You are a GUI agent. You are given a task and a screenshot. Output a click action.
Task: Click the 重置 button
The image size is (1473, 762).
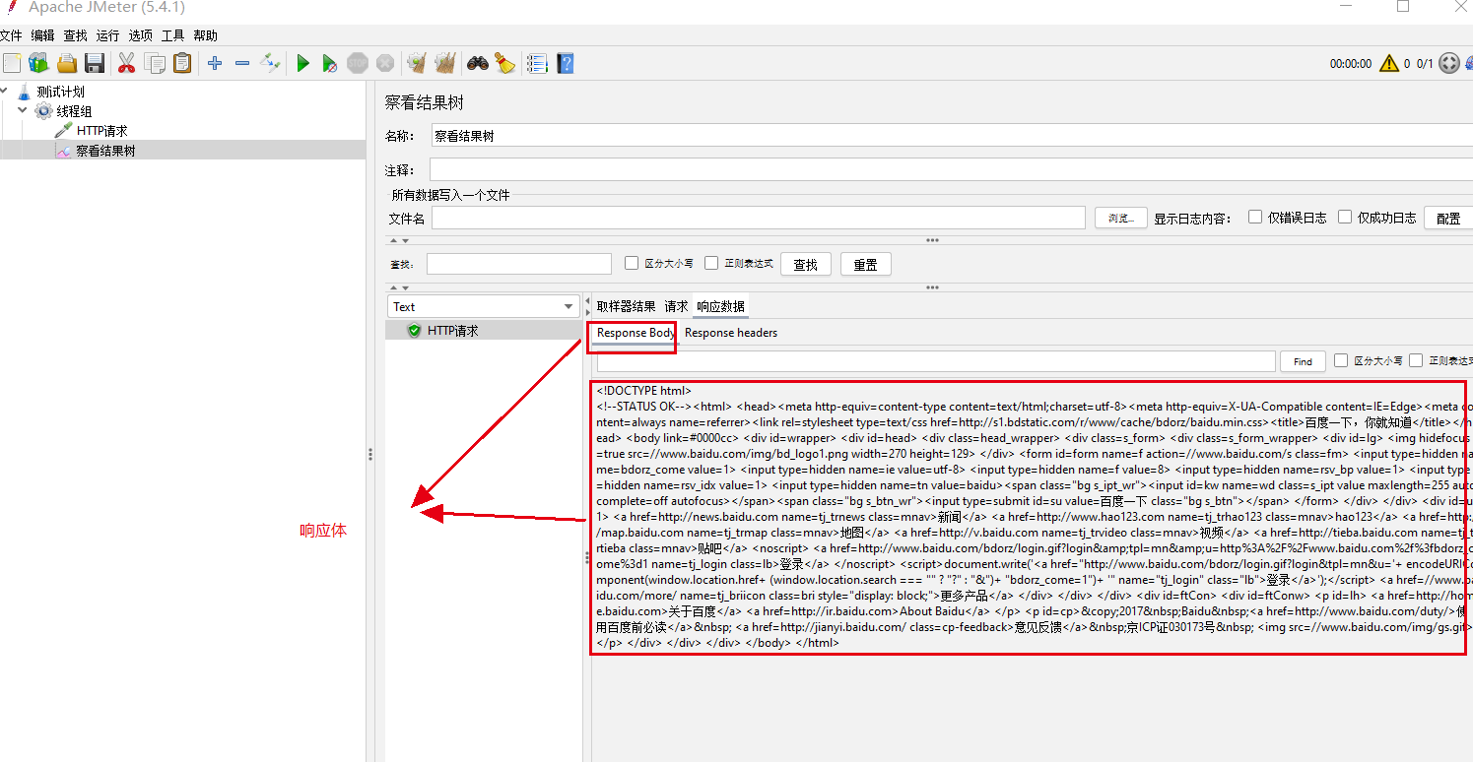coord(866,264)
